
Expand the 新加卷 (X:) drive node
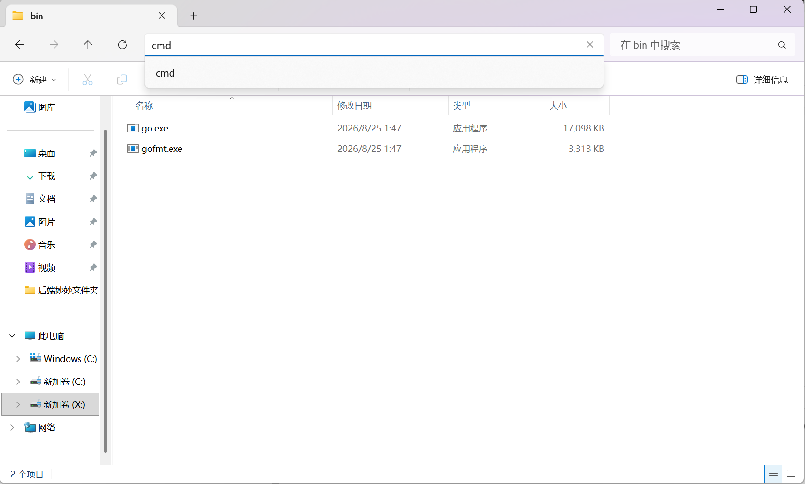point(18,404)
